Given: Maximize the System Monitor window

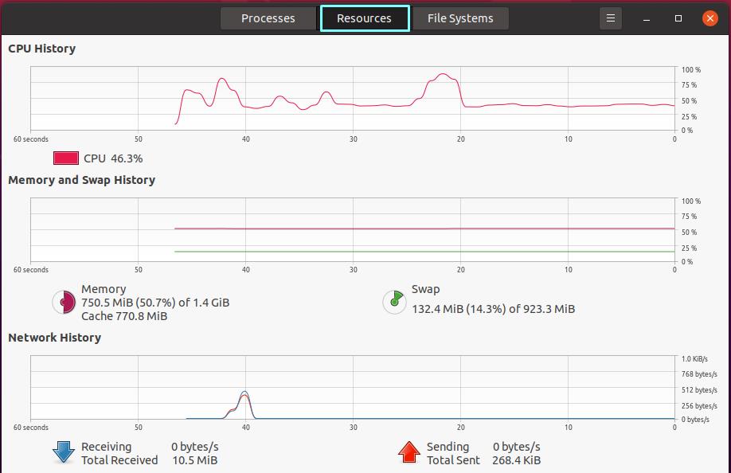Looking at the screenshot, I should [678, 18].
